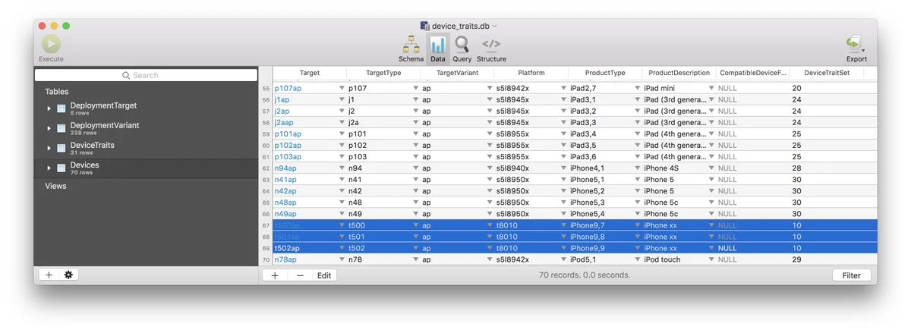The height and width of the screenshot is (333, 911).
Task: Expand the DeploymentTarget table tree
Action: pos(49,108)
